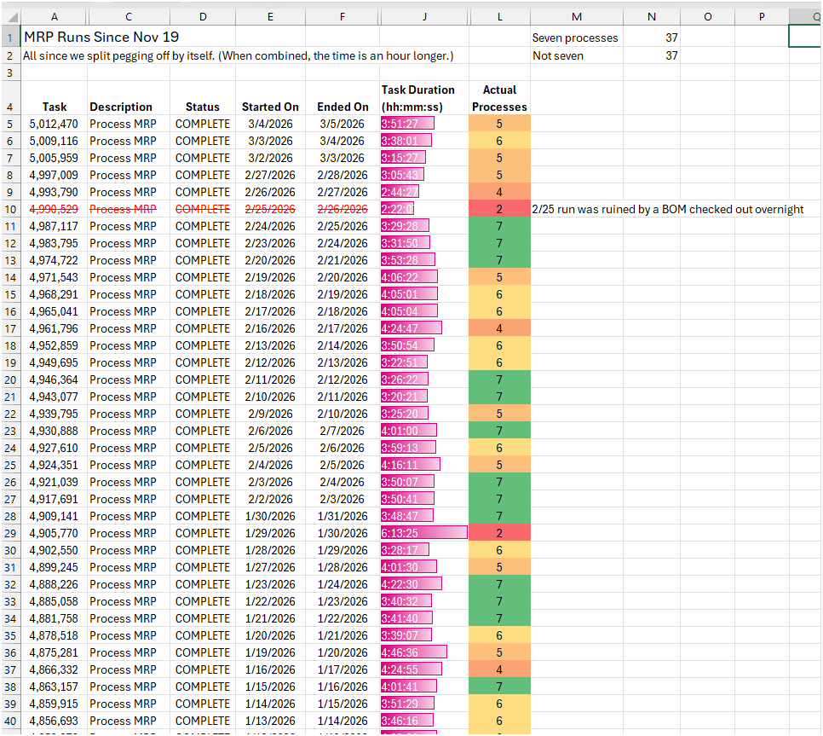The width and height of the screenshot is (823, 736).
Task: Select column J header
Action: [424, 17]
